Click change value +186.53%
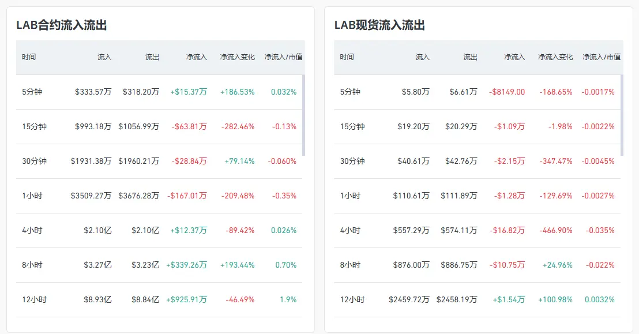The height and width of the screenshot is (334, 639). [237, 92]
